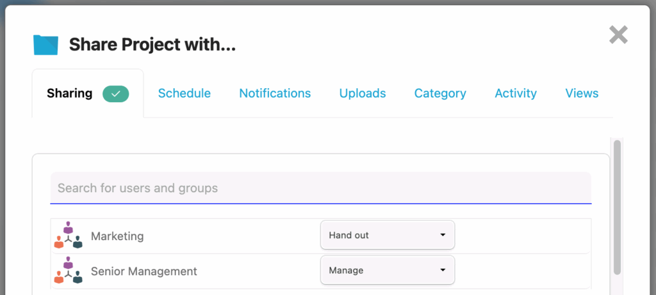This screenshot has height=295, width=656.
Task: Open the Notifications tab
Action: pyautogui.click(x=275, y=93)
